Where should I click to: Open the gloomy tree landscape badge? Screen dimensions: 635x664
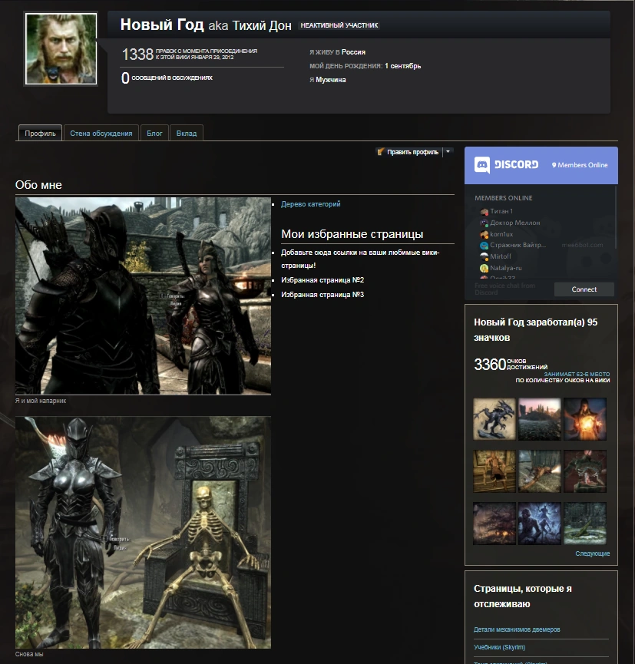pyautogui.click(x=494, y=523)
